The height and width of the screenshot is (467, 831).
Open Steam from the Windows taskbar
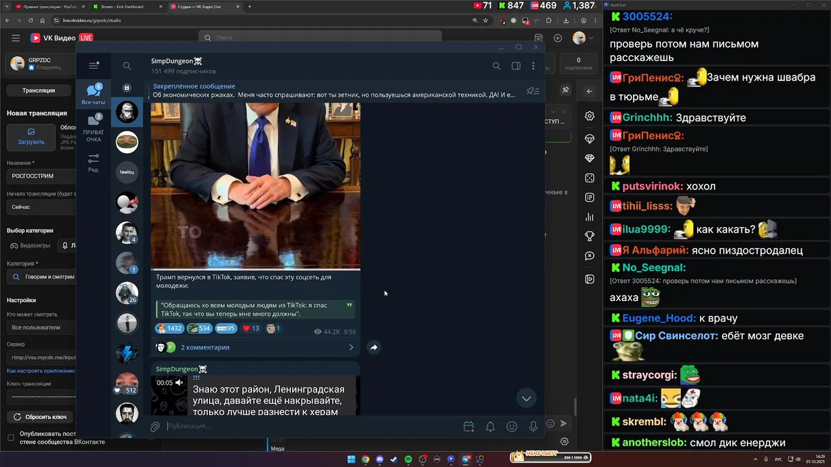coord(394,459)
